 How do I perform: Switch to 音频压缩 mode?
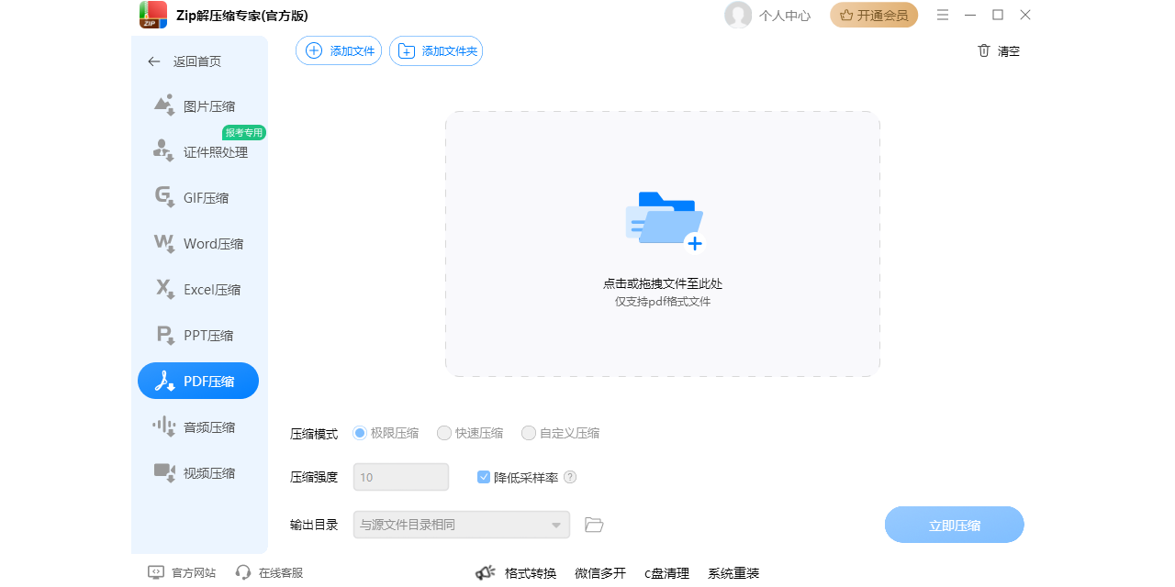[x=197, y=426]
